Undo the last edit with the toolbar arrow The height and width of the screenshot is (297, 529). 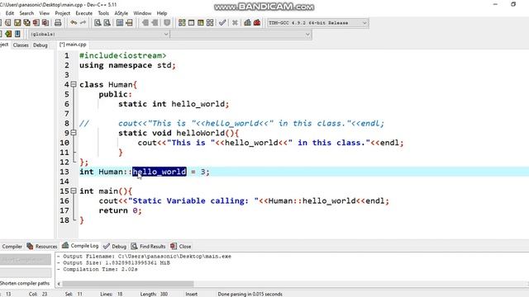pyautogui.click(x=74, y=23)
